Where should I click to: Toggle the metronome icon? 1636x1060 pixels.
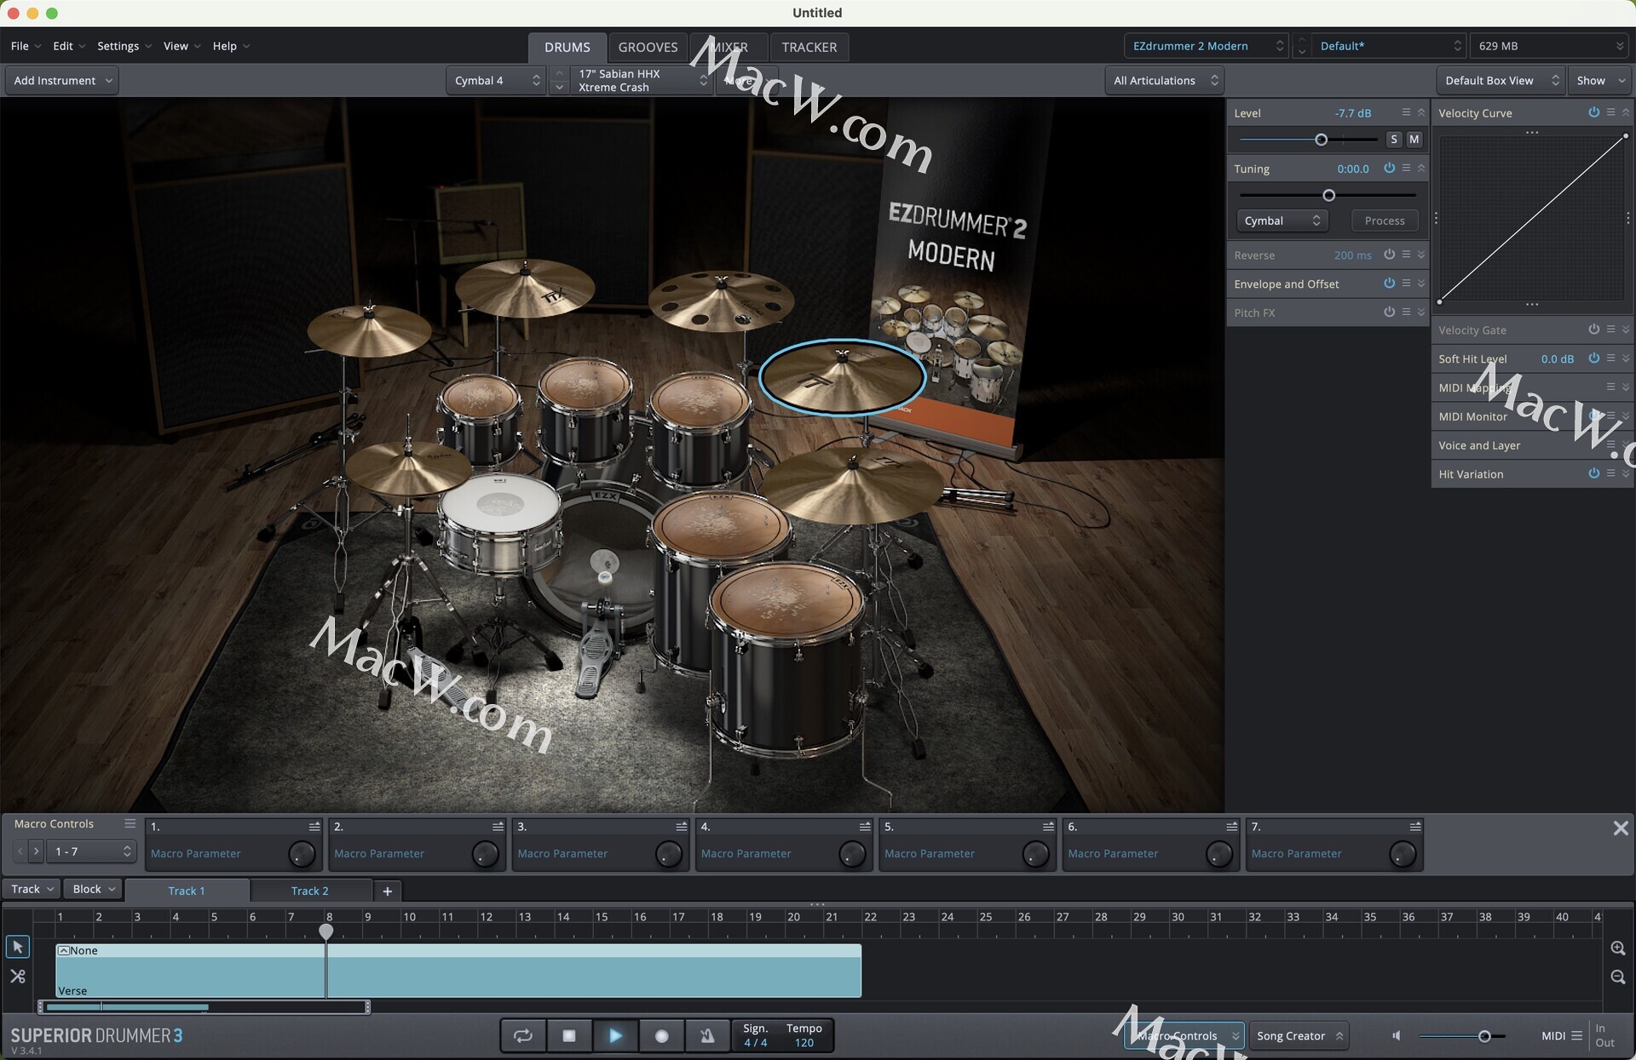707,1035
